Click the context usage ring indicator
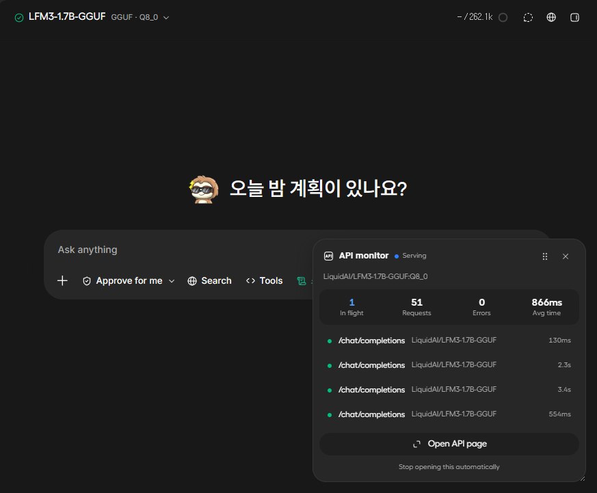The image size is (597, 493). tap(503, 18)
